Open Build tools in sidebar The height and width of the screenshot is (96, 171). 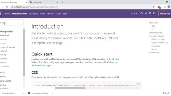(x=4, y=59)
